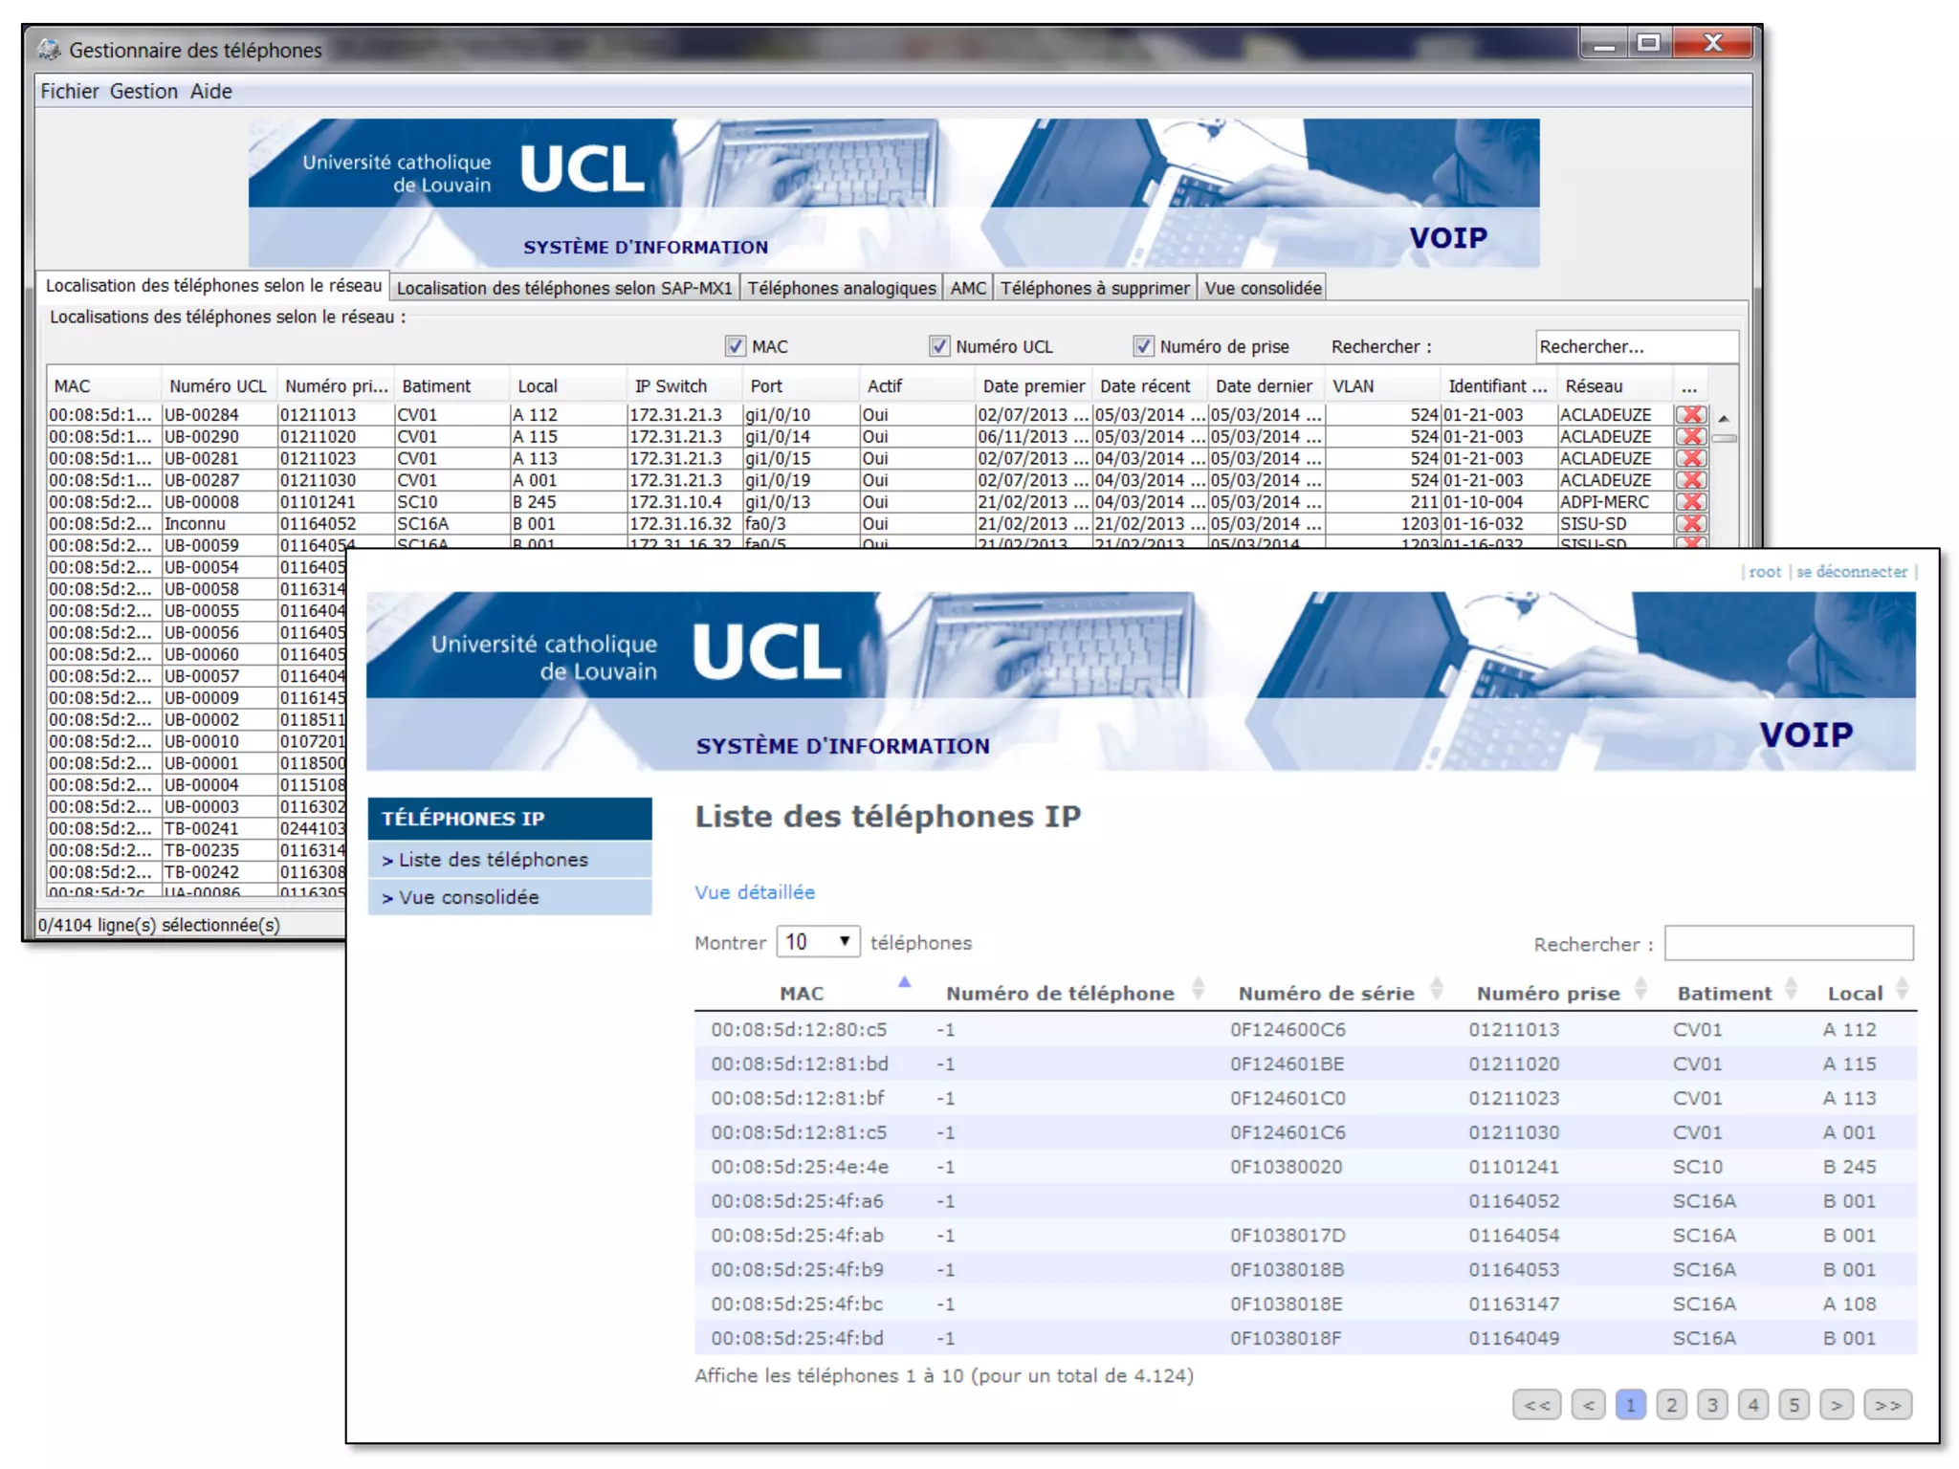Go to page 3 of phone list

coord(1712,1405)
